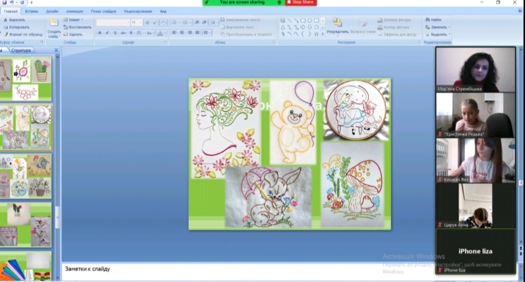Viewport: 525px width, 282px height.
Task: Select the rectangle shape in shapes gallery
Action: click(303, 20)
